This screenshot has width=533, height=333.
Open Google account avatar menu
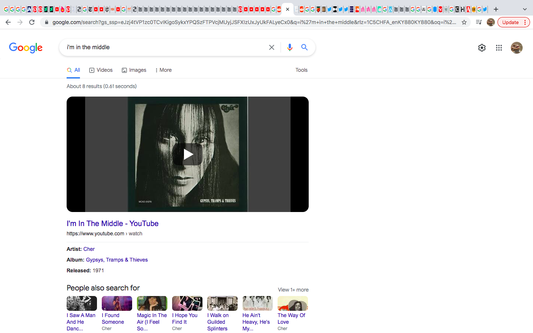click(516, 48)
